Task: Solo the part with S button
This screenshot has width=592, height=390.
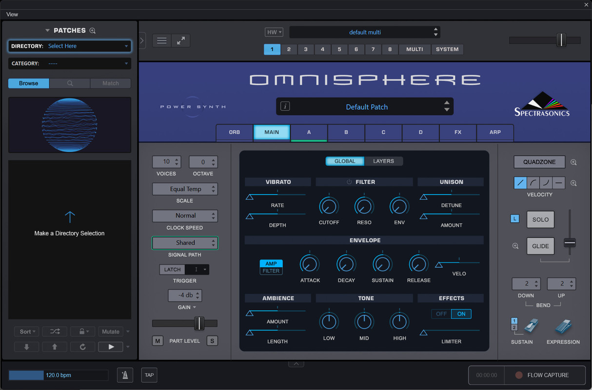Action: pos(212,341)
